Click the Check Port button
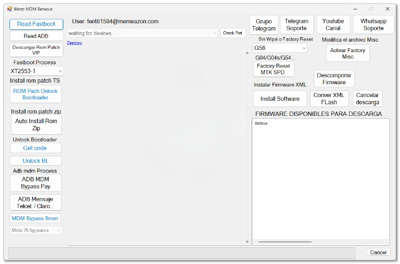The image size is (400, 264). (232, 33)
